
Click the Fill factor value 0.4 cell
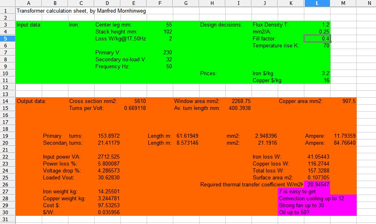[x=317, y=38]
